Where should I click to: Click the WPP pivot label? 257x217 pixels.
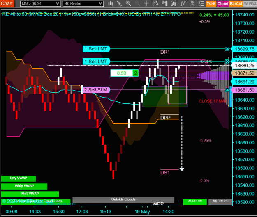coord(158,203)
